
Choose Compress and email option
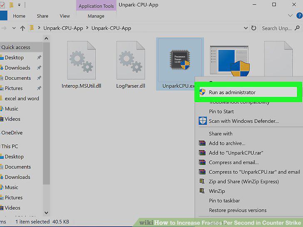tap(233, 163)
